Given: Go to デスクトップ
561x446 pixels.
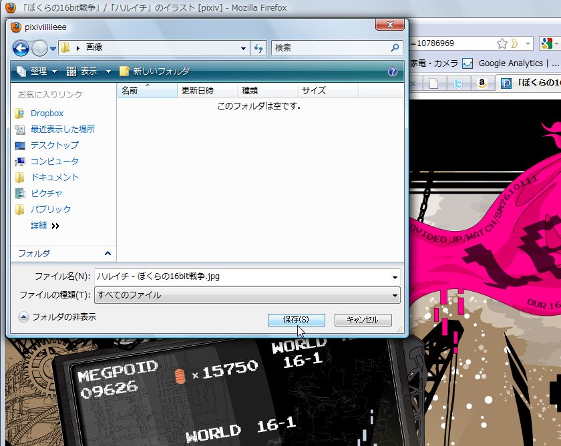Looking at the screenshot, I should [x=54, y=145].
